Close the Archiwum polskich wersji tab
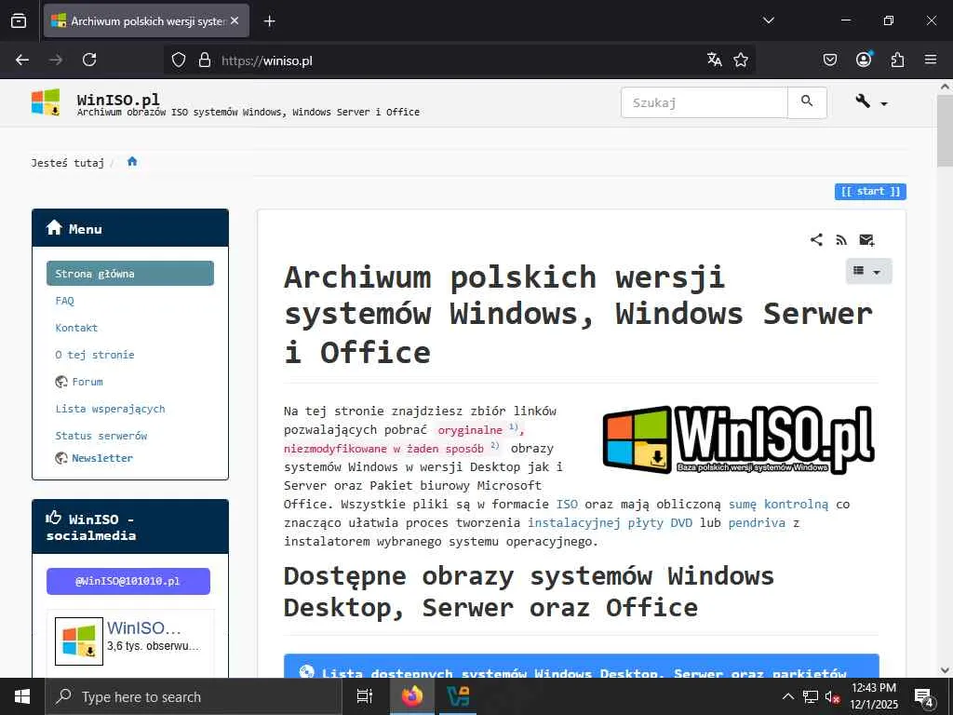Viewport: 953px width, 715px height. [x=235, y=20]
